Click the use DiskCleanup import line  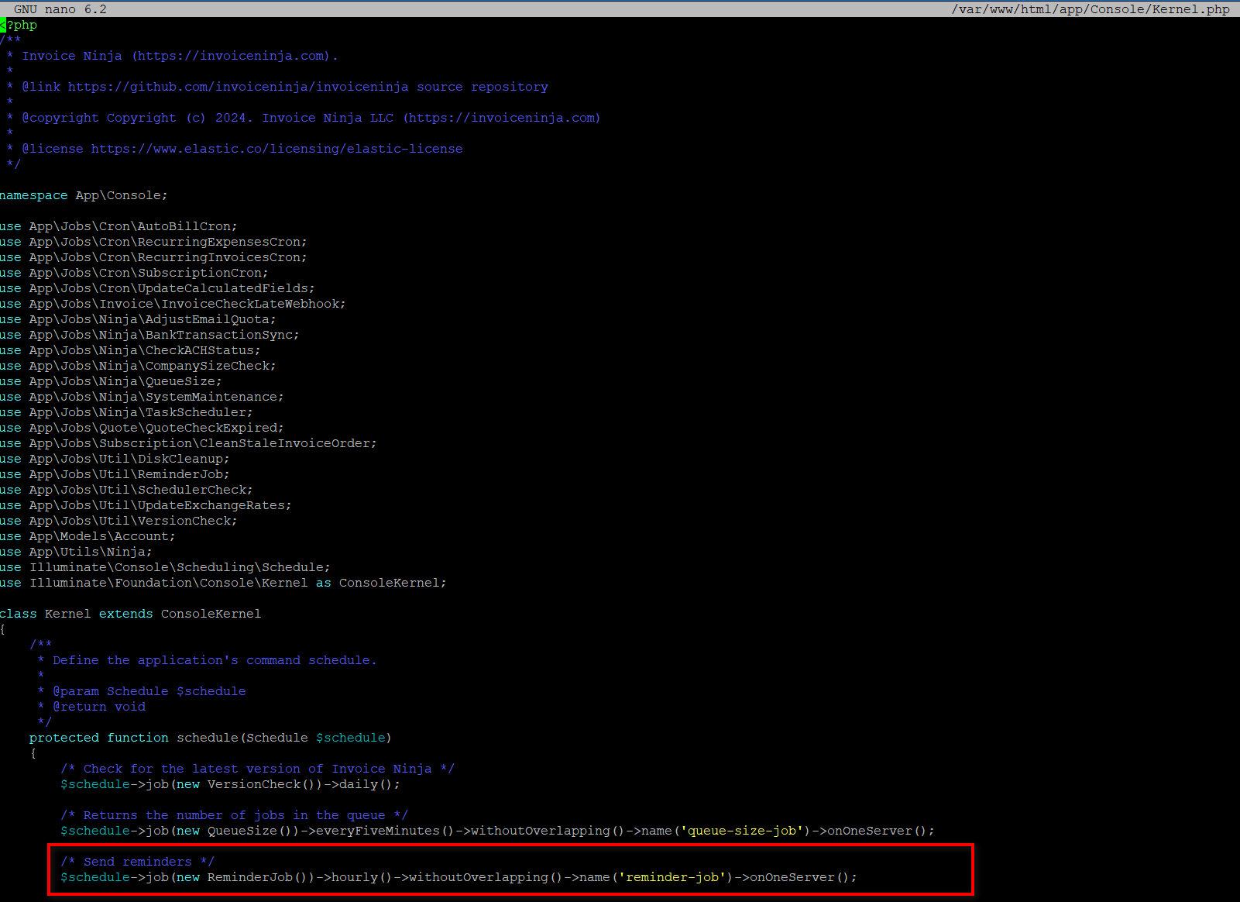115,459
